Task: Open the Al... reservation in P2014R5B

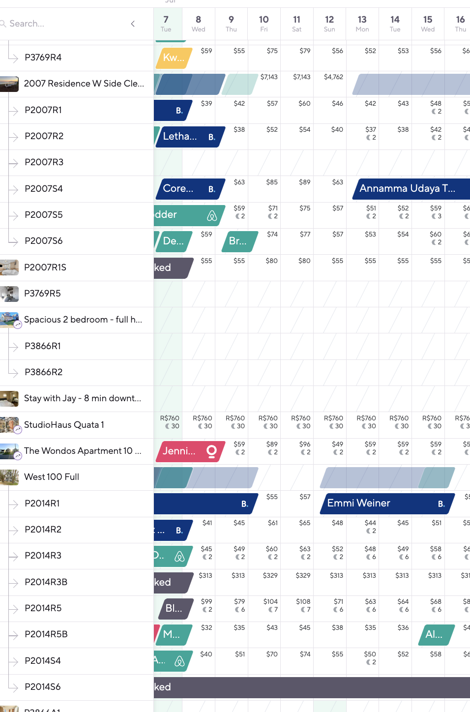Action: [437, 635]
